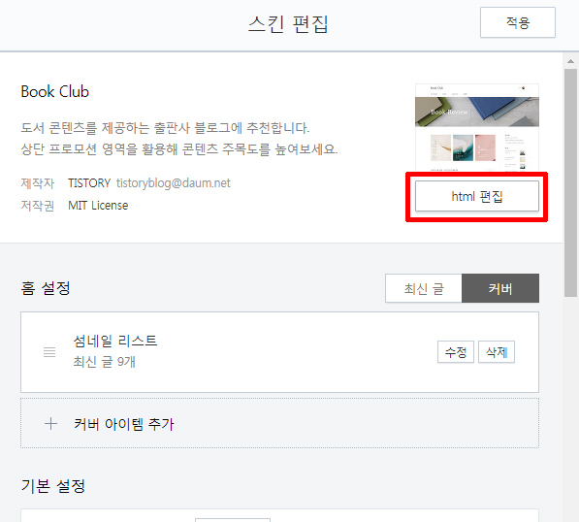Click the 스킨 편집 header title
The height and width of the screenshot is (522, 579).
tap(288, 24)
